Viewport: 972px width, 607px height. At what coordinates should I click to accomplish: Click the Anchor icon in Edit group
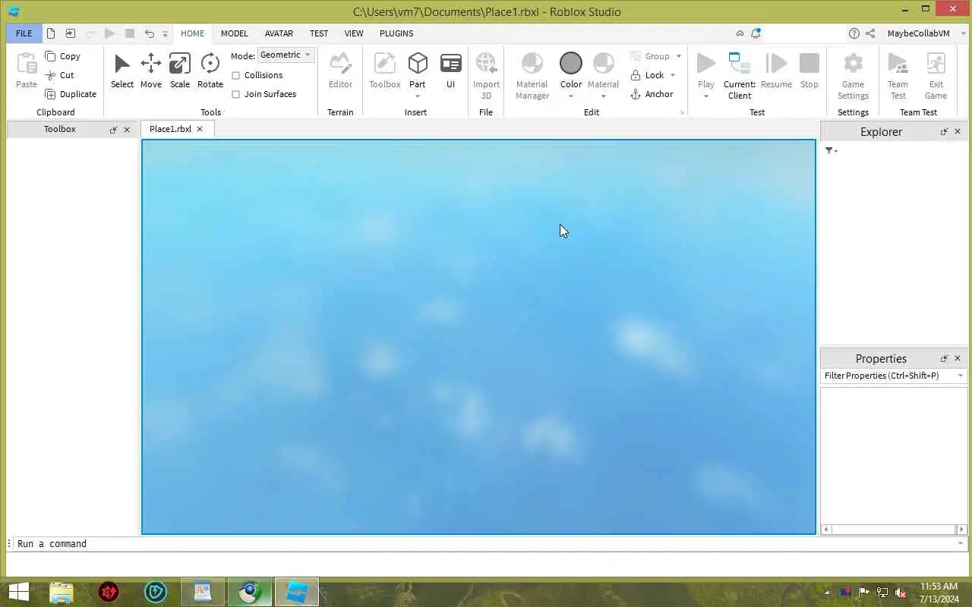[636, 94]
